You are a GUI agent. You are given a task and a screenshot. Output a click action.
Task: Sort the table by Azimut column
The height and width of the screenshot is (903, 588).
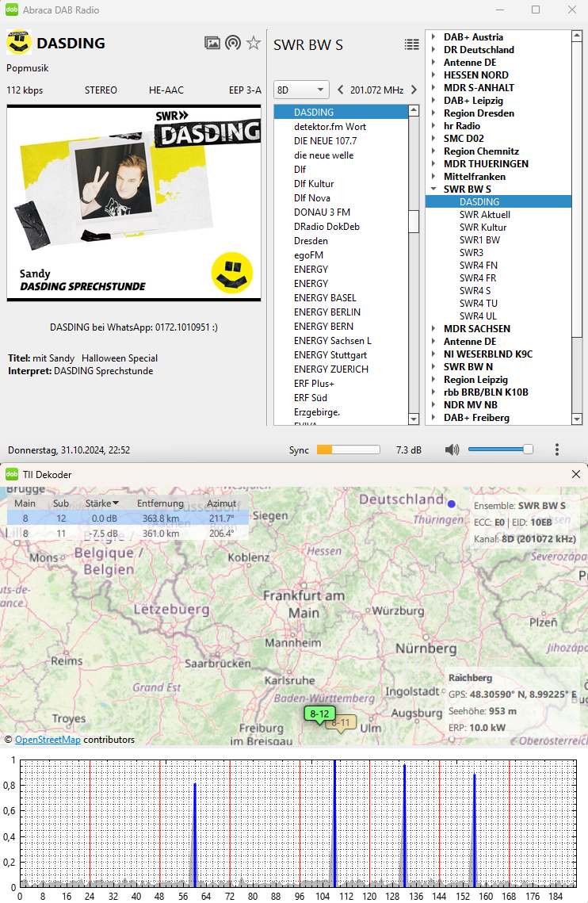coord(222,503)
